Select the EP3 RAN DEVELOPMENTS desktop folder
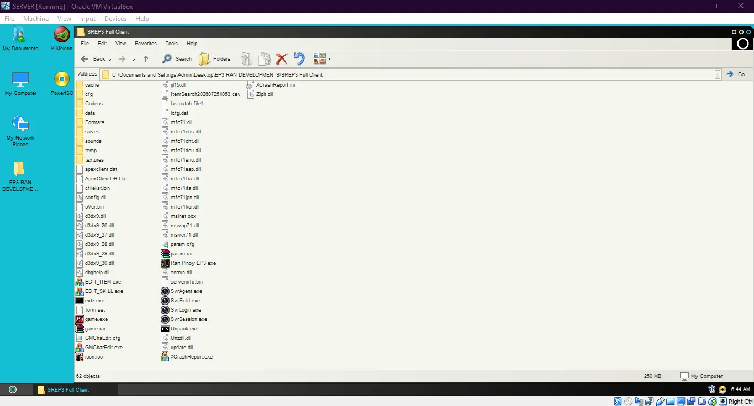Viewport: 754px width, 406px height. (20, 177)
